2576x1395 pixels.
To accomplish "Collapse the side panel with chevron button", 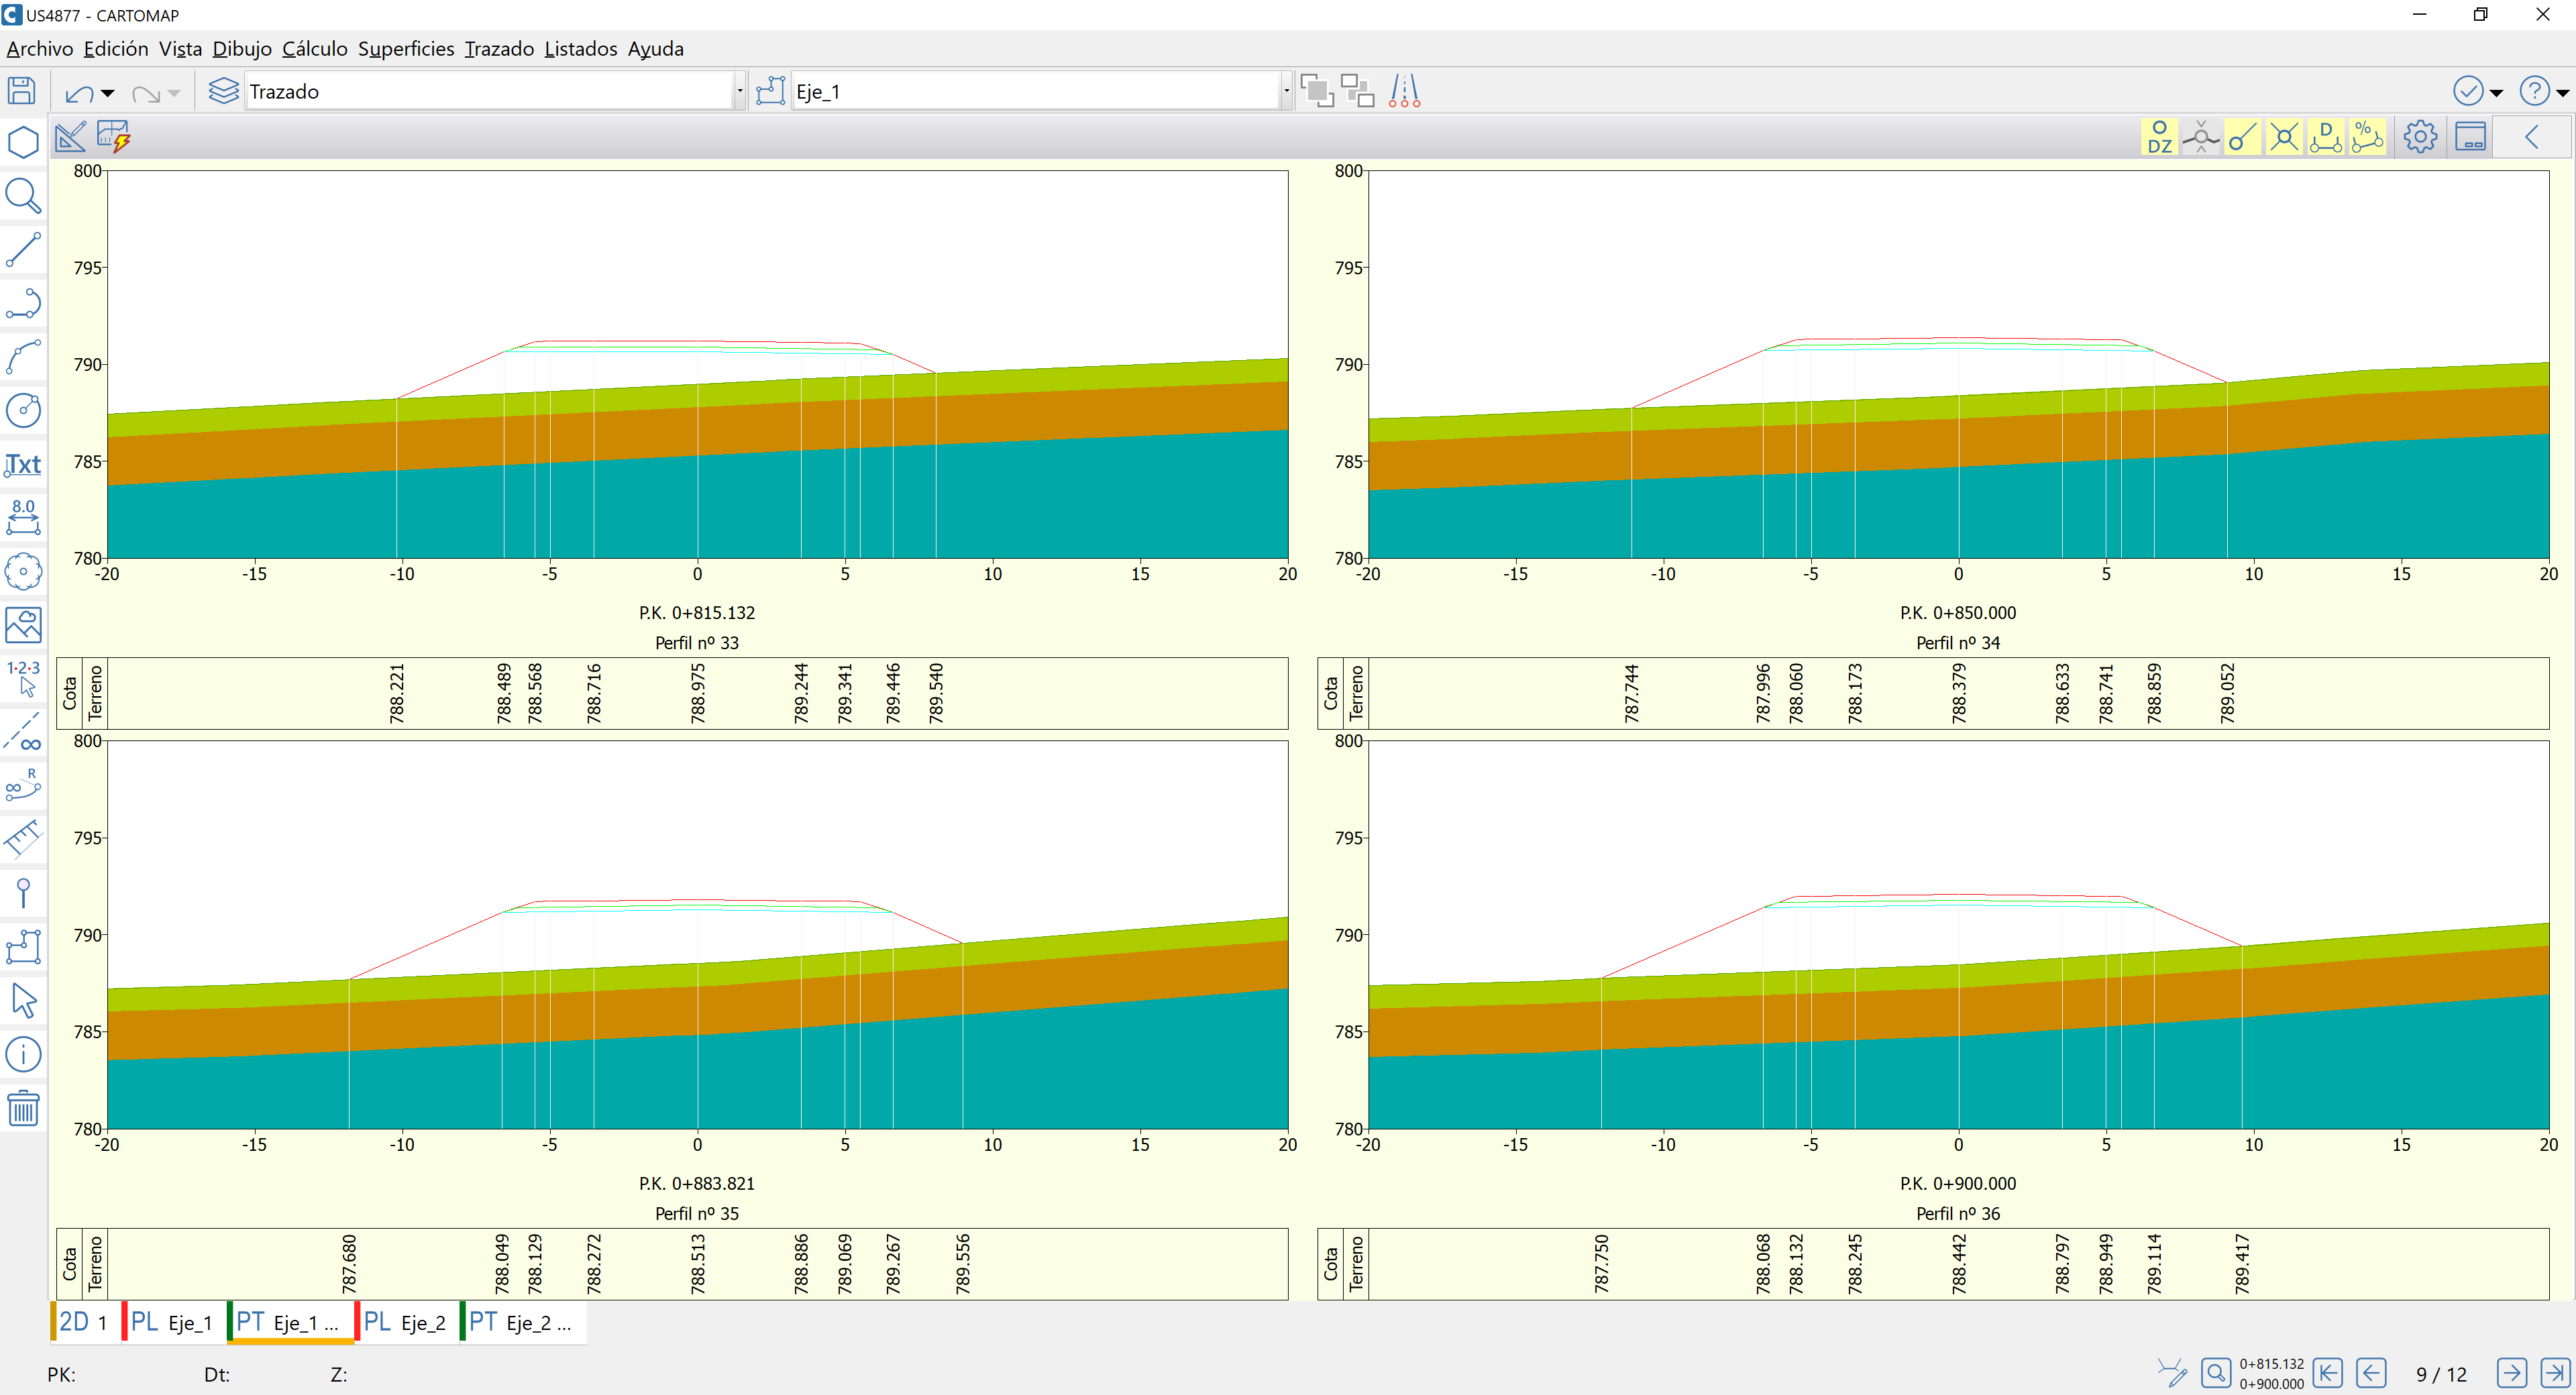I will tap(2531, 137).
